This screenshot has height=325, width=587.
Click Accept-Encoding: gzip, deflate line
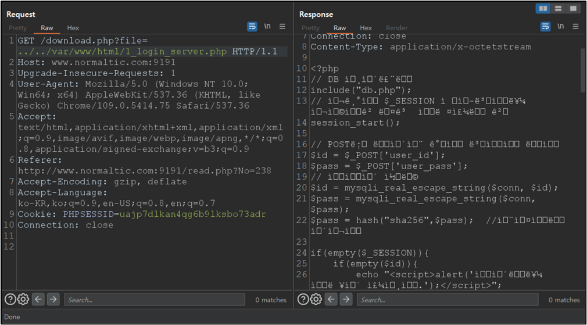click(102, 181)
